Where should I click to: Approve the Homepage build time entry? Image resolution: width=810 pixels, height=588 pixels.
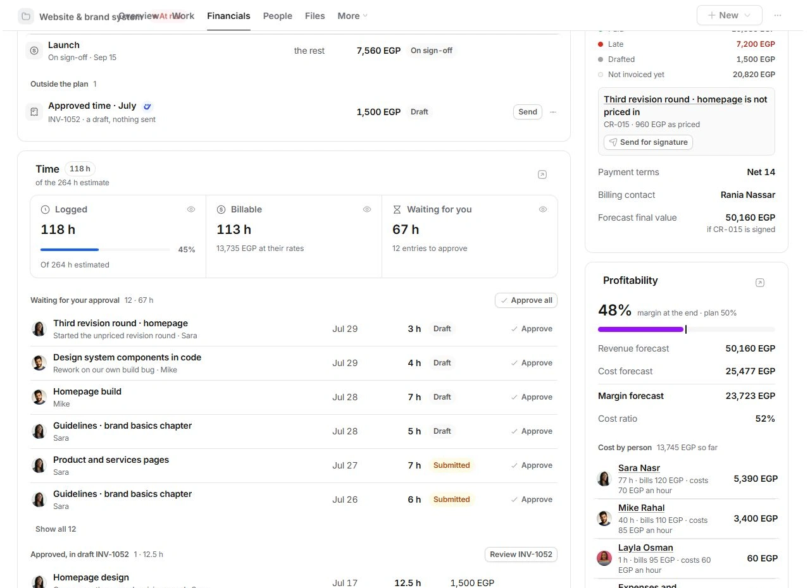point(532,397)
